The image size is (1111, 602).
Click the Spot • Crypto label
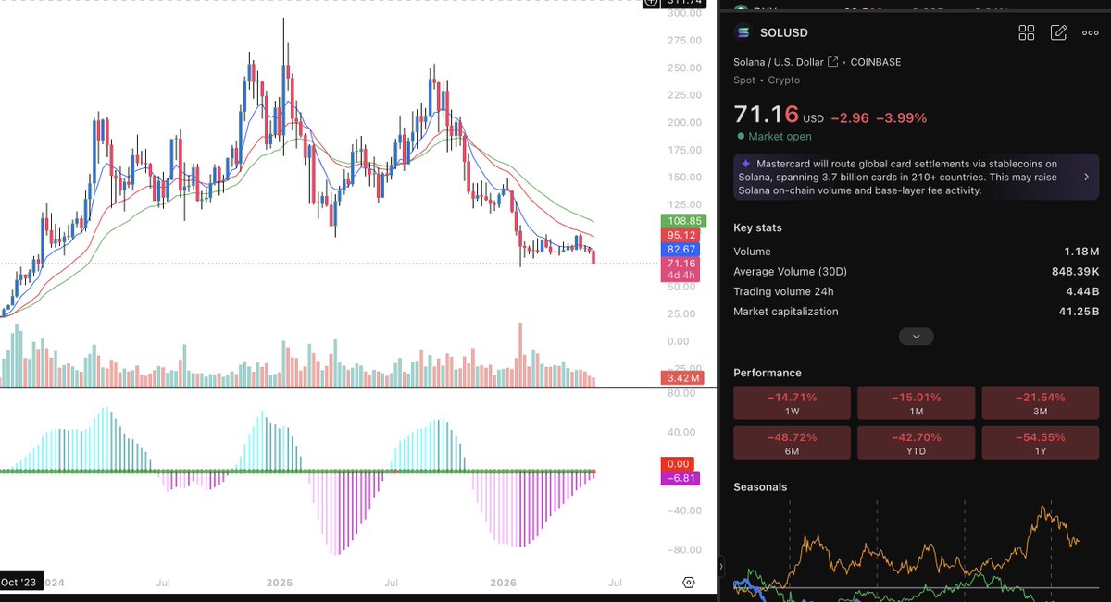coord(767,80)
